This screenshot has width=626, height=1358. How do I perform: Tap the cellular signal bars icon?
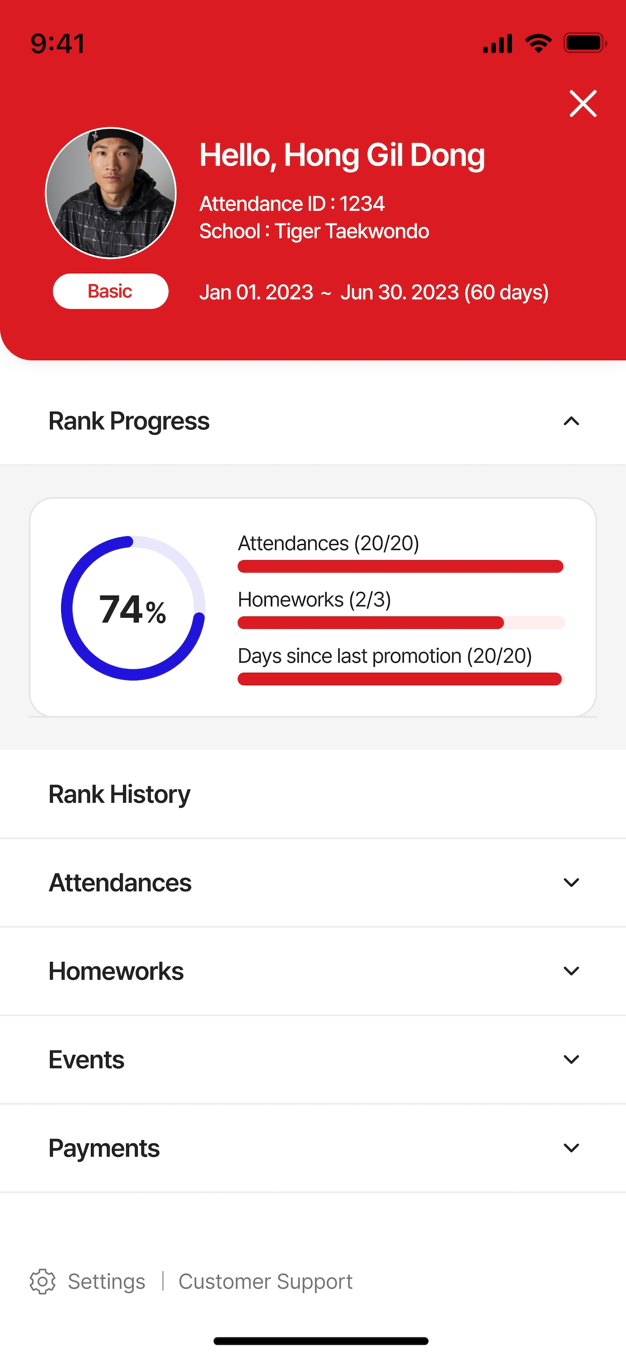click(x=497, y=44)
